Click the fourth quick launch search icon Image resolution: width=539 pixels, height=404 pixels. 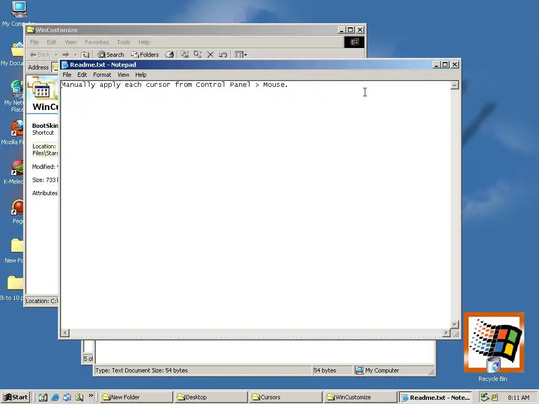pyautogui.click(x=79, y=397)
